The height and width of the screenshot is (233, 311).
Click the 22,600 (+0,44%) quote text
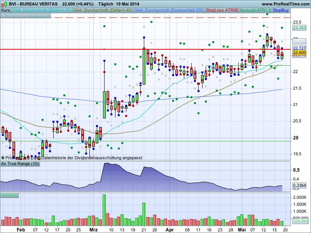coord(78,4)
